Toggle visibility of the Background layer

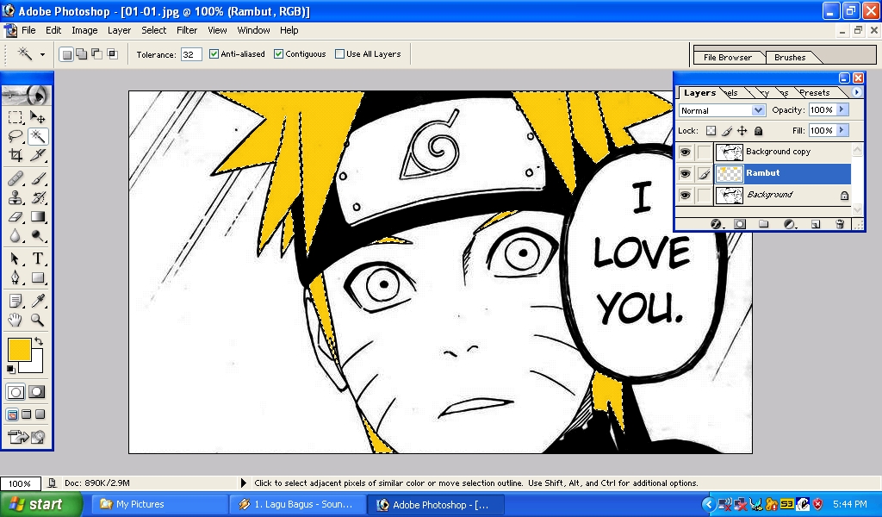click(685, 195)
